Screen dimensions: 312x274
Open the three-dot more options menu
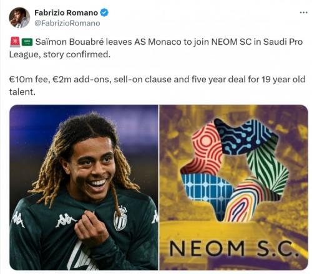coord(303,12)
